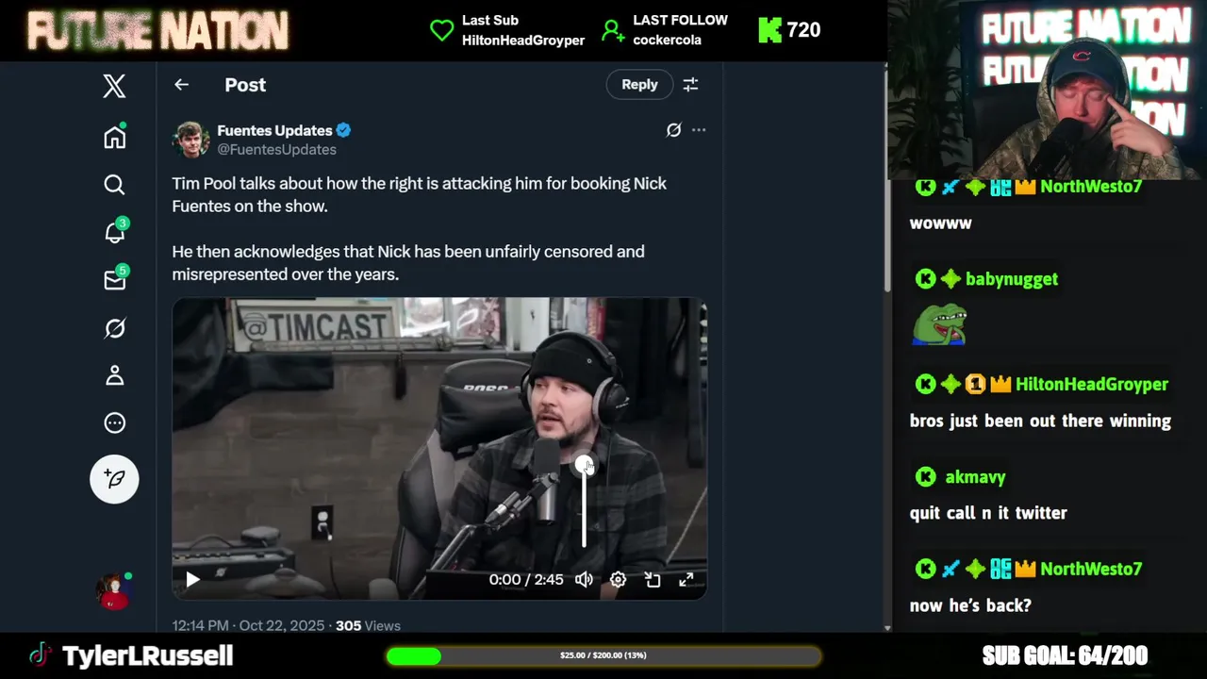Open the Profile person icon
The width and height of the screenshot is (1207, 679).
coord(114,375)
